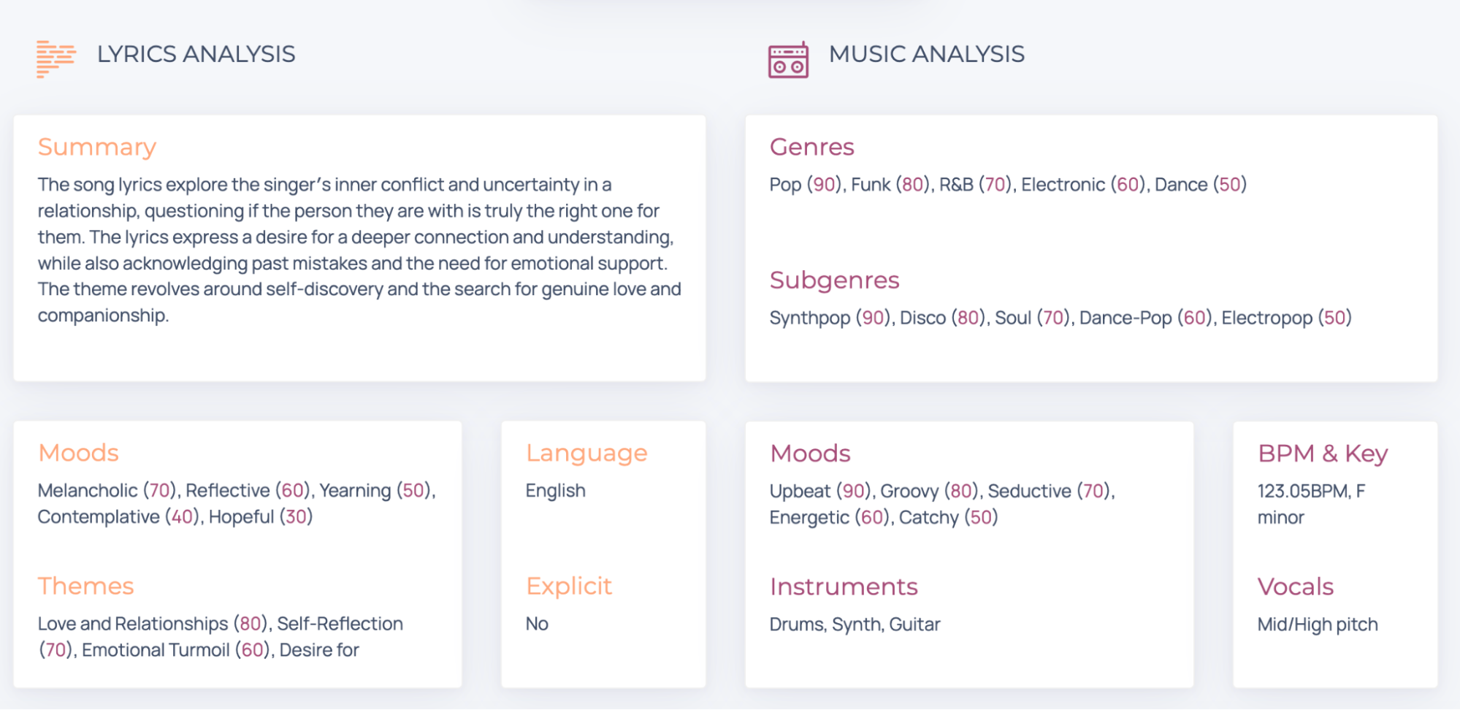Screen dimensions: 1460x710
Task: Expand the music Moods section
Action: 811,453
